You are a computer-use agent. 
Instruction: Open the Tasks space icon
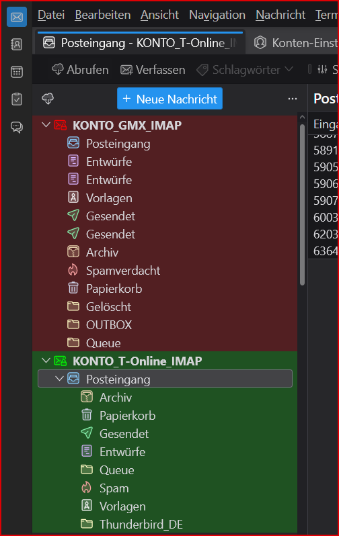click(17, 99)
